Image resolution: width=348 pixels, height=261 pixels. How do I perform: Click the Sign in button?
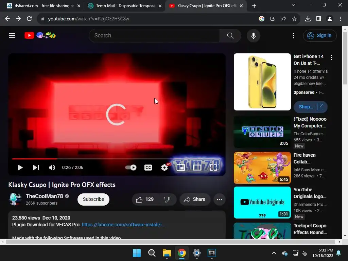point(320,35)
